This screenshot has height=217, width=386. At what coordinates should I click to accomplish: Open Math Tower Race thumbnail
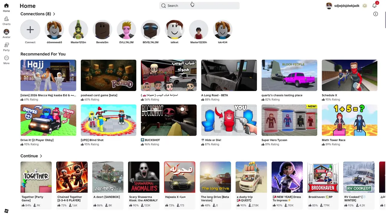click(350, 120)
